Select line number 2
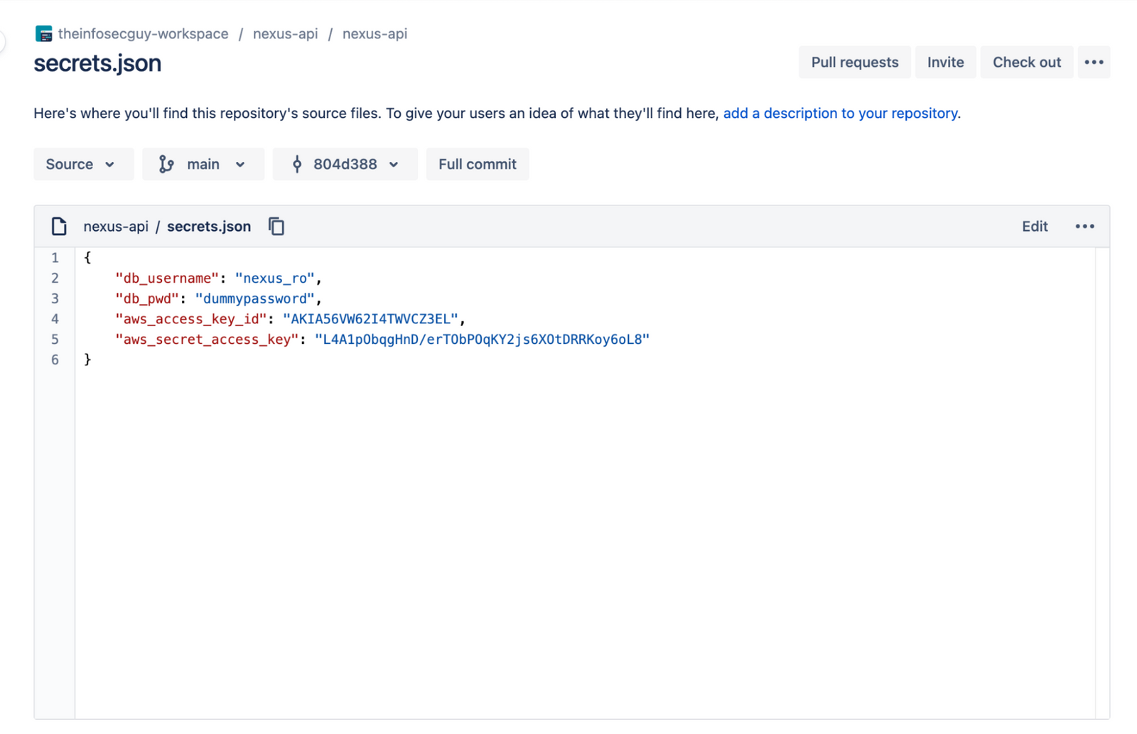Screen dimensions: 1137x734 coord(55,279)
